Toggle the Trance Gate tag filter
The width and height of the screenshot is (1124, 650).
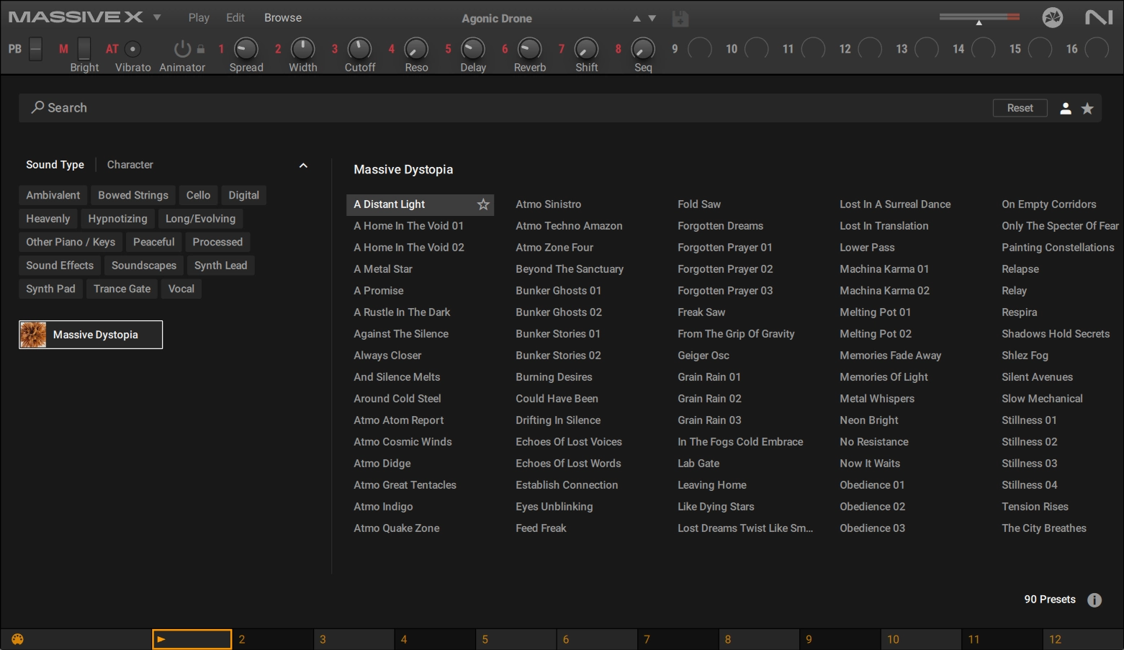pos(122,289)
